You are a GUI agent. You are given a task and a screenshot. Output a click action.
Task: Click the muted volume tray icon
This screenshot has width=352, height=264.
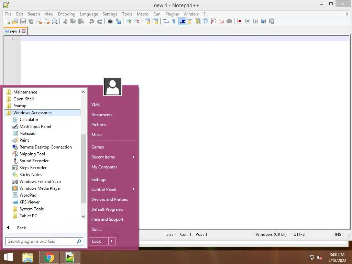coord(320,257)
